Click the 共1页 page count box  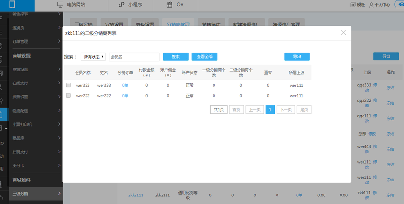[x=219, y=110]
